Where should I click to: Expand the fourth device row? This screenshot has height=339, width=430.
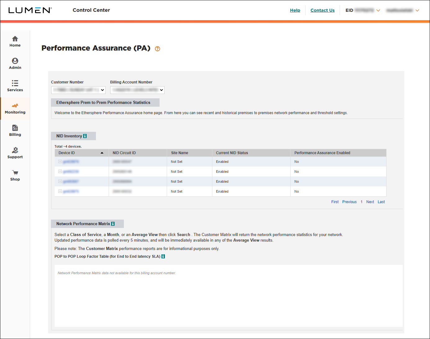[x=60, y=191]
